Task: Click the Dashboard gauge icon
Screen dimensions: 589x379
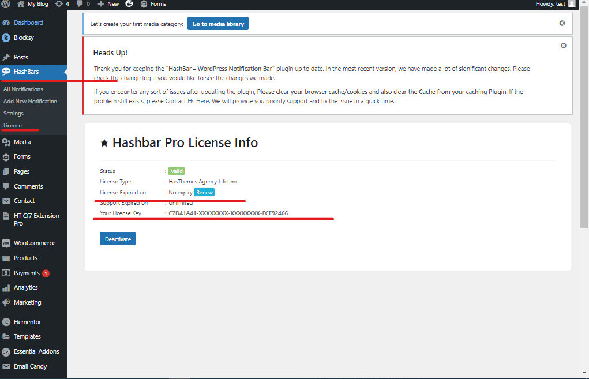Action: click(6, 22)
